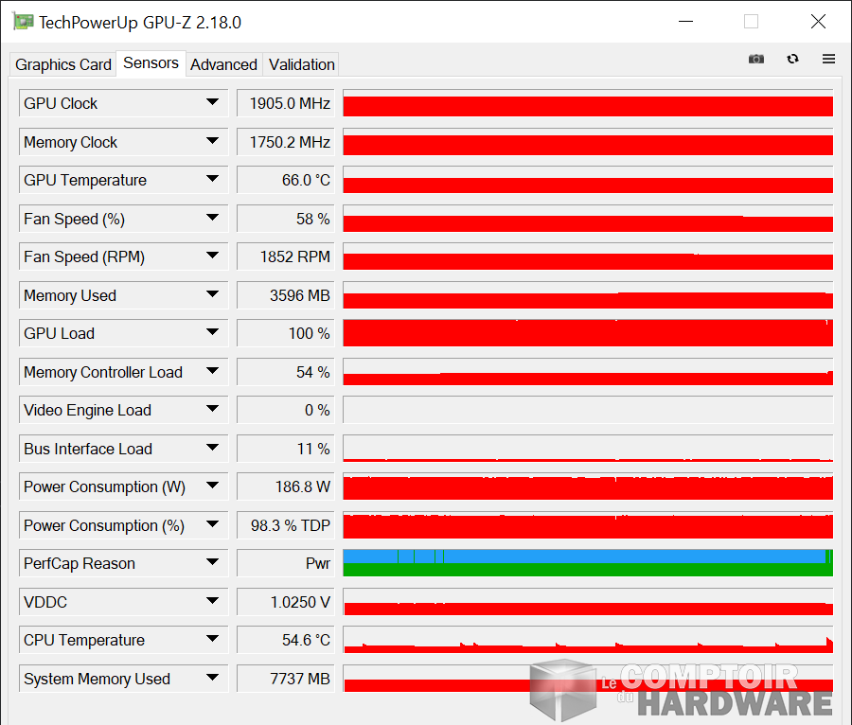This screenshot has width=852, height=725.
Task: Expand the System Memory Used dropdown
Action: tap(212, 679)
